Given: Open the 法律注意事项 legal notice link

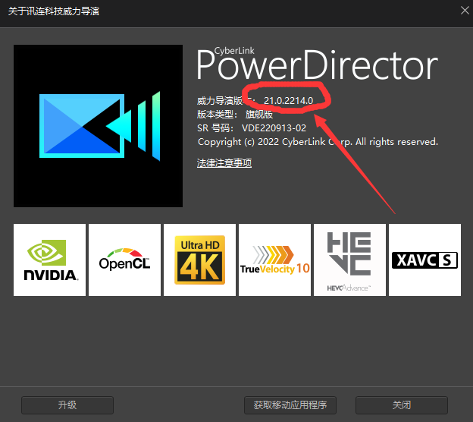Looking at the screenshot, I should (224, 163).
